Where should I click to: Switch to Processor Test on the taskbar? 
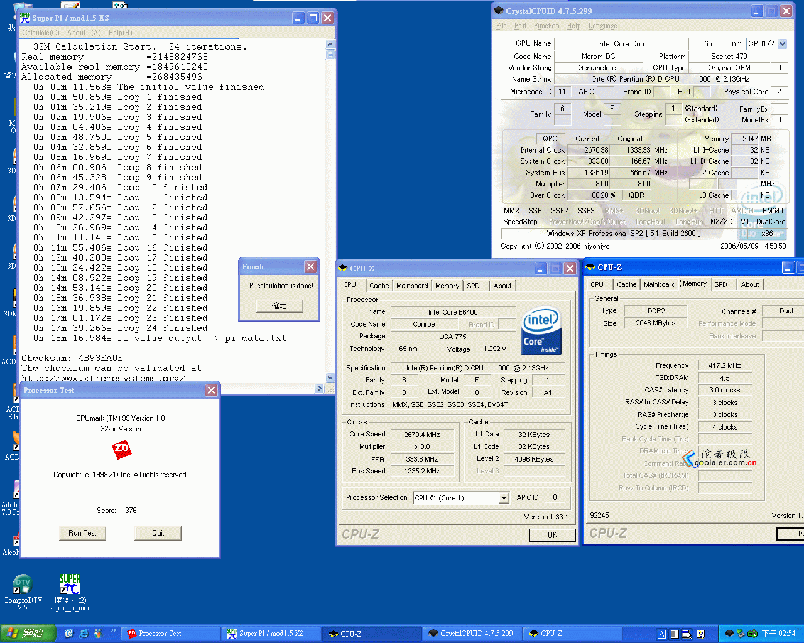pyautogui.click(x=171, y=634)
